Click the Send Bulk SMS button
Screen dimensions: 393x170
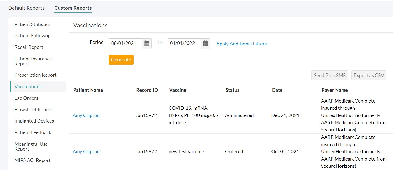(x=329, y=75)
